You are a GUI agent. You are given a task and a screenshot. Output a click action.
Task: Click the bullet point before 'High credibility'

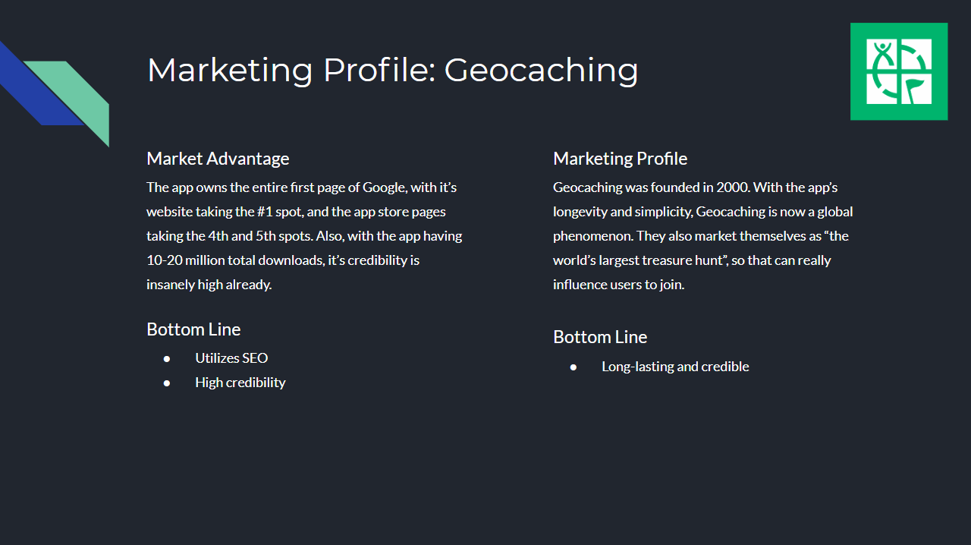167,383
